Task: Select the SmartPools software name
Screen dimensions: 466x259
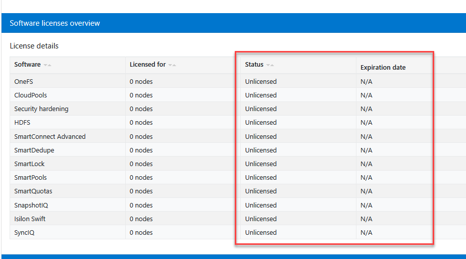Action: tap(31, 178)
